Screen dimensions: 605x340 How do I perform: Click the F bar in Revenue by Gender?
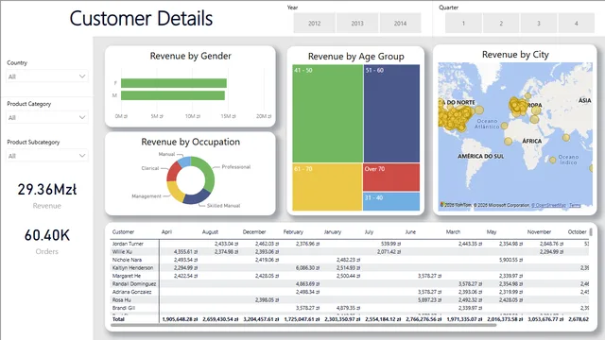click(x=174, y=83)
